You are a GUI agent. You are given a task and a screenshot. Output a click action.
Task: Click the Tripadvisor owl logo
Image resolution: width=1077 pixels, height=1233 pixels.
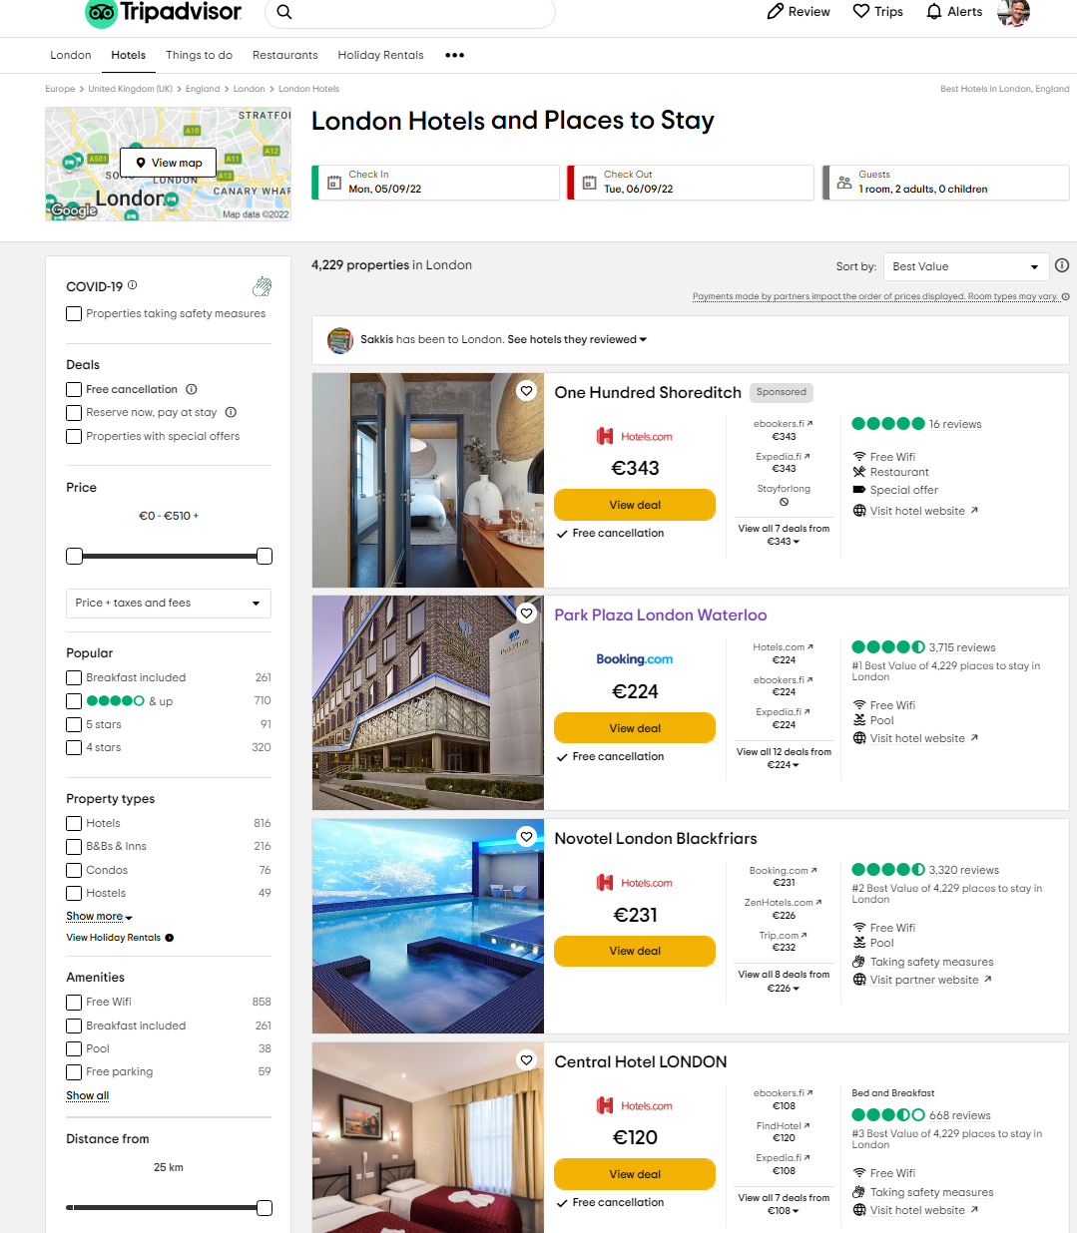[x=101, y=12]
